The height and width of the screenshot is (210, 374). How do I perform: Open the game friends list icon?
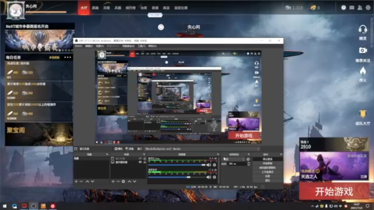[360, 7]
